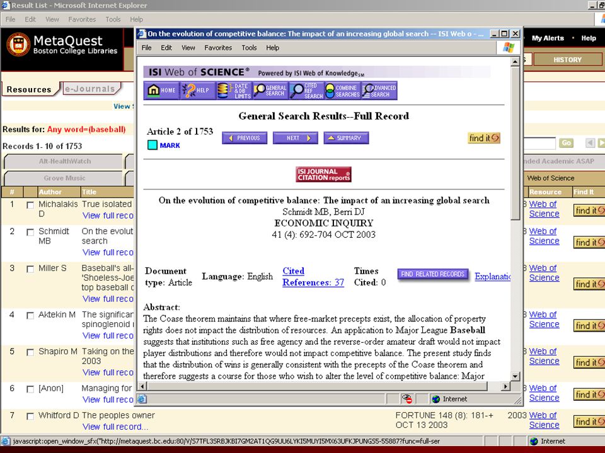Open the General Search toolbar icon
The width and height of the screenshot is (605, 453).
(270, 91)
